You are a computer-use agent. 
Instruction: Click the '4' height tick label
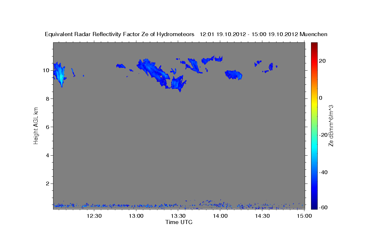47,155
